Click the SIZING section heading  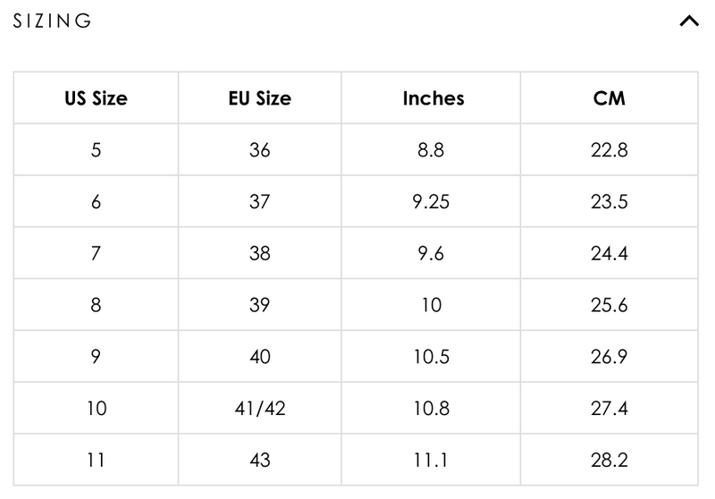click(53, 21)
